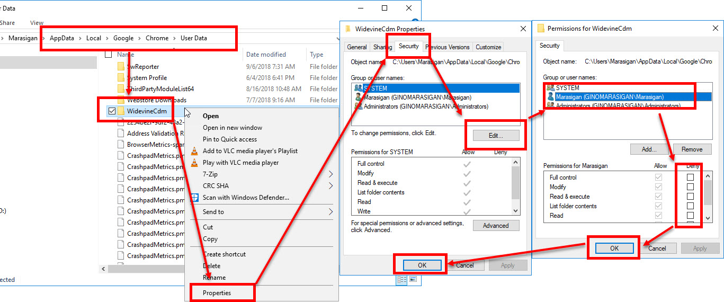Image resolution: width=724 pixels, height=302 pixels.
Task: Click Allow checkbox for Modify
Action: click(x=658, y=187)
